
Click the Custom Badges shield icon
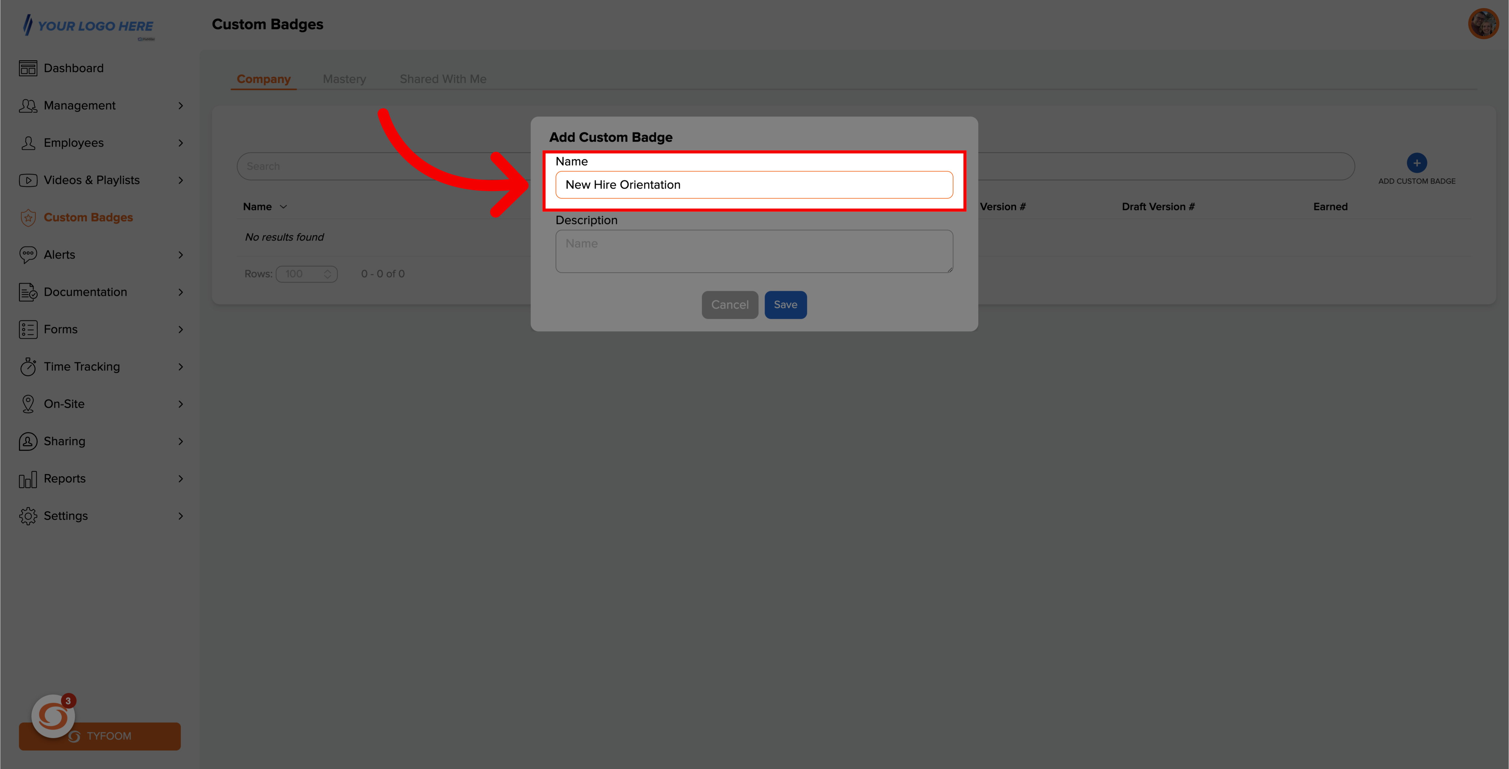[27, 217]
